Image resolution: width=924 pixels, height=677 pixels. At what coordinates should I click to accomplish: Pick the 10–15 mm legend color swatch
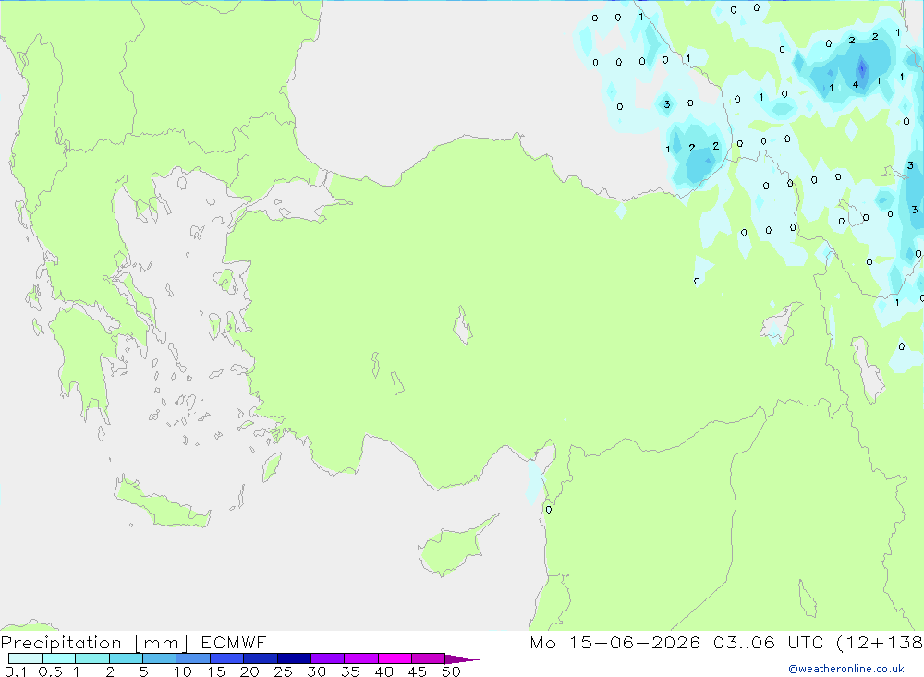193,659
